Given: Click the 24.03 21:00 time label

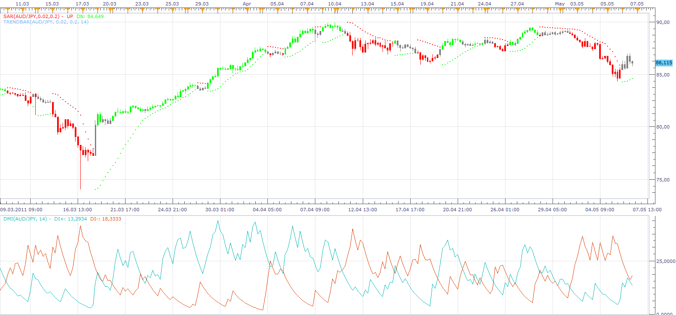Looking at the screenshot, I should coord(172,210).
